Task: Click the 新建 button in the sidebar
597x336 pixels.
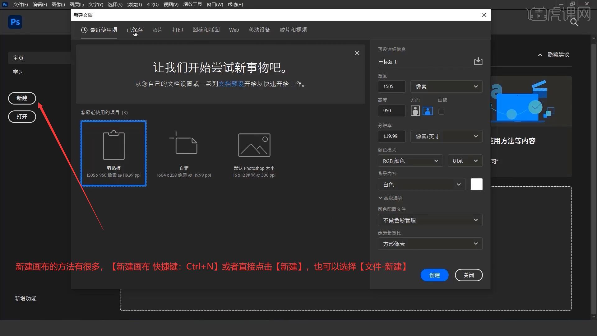Action: (22, 98)
